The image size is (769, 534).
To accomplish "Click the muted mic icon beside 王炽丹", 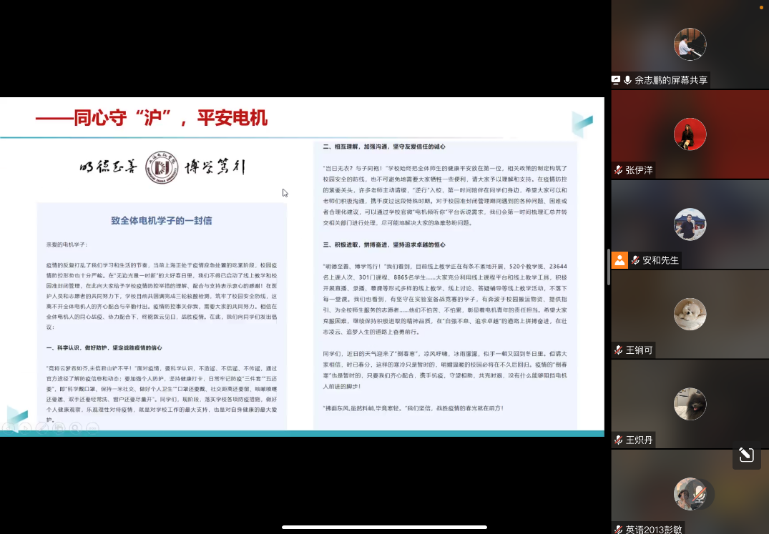I will (618, 440).
